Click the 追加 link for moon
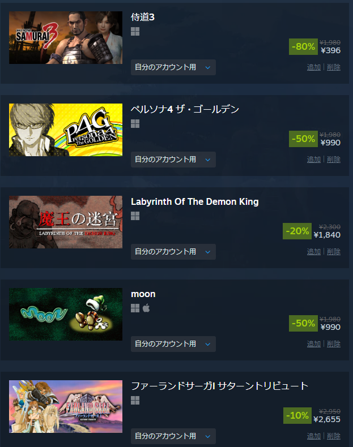Screen dimensions: 353x447 click(x=313, y=344)
